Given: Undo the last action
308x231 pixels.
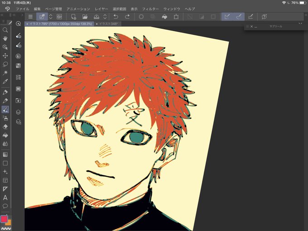Looking at the screenshot, I should coord(116,17).
